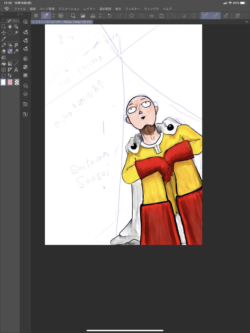Select the Pen tool

click(x=3, y=45)
